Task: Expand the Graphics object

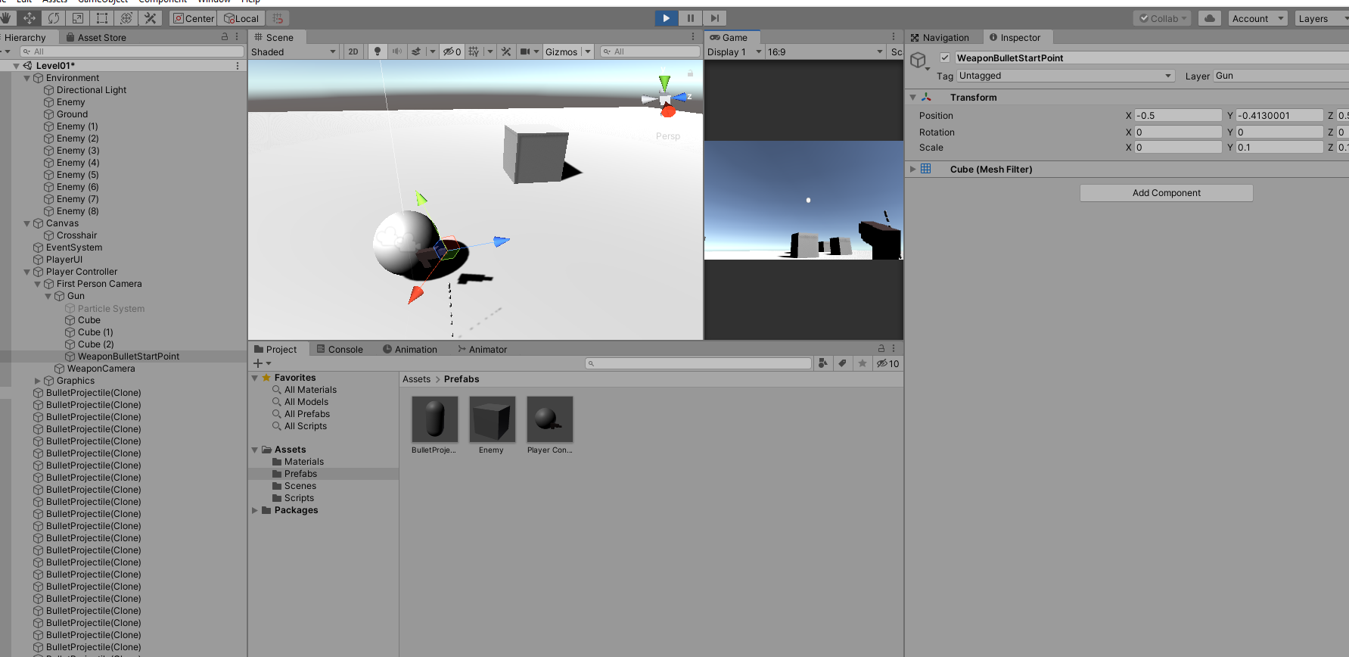Action: 38,381
